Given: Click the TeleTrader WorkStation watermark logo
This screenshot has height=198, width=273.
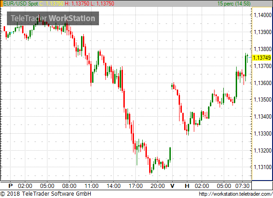Looking at the screenshot, I should (x=53, y=18).
